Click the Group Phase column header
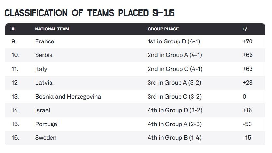 pos(163,29)
